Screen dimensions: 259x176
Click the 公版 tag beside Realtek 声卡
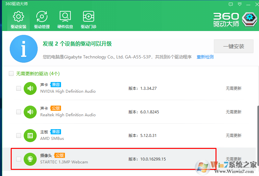[x=56, y=108]
